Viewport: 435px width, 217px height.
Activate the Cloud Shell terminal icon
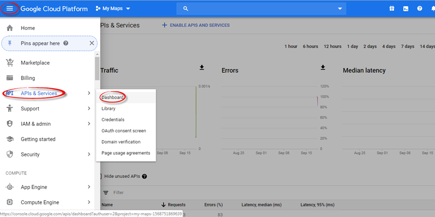click(406, 9)
